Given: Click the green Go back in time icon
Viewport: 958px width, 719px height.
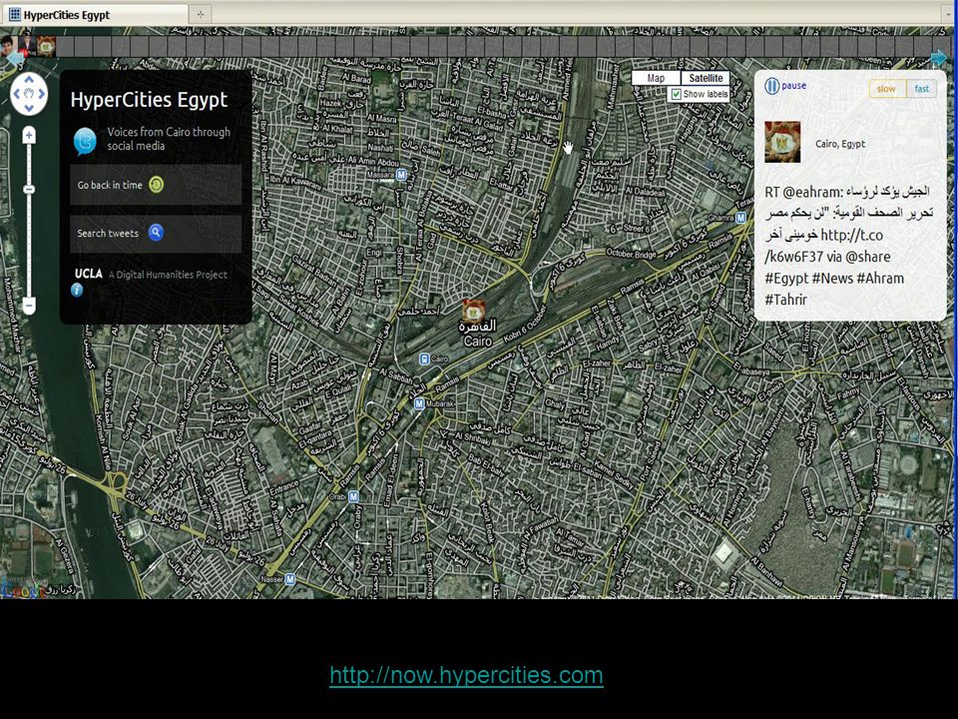Looking at the screenshot, I should tap(157, 184).
